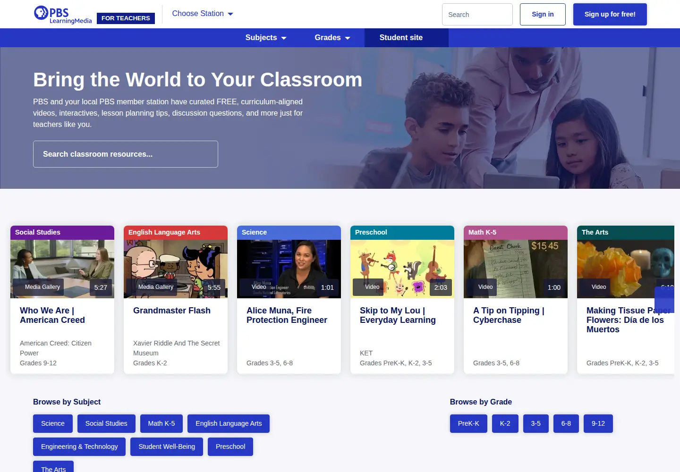
Task: Select the 9-12 grade button
Action: pyautogui.click(x=598, y=423)
